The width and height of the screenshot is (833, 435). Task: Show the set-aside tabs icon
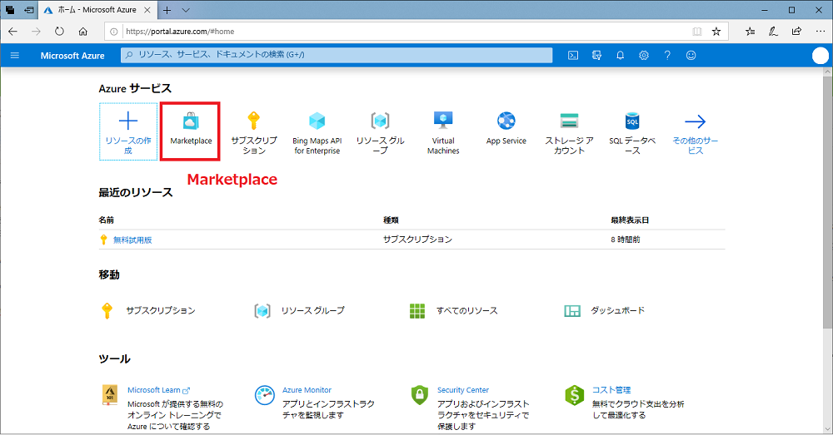click(10, 10)
